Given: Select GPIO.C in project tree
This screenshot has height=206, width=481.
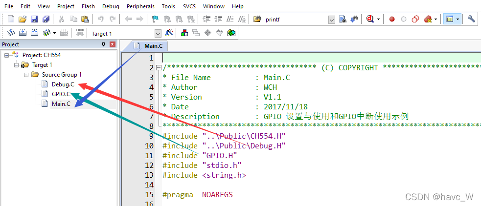Looking at the screenshot, I should pyautogui.click(x=61, y=94).
